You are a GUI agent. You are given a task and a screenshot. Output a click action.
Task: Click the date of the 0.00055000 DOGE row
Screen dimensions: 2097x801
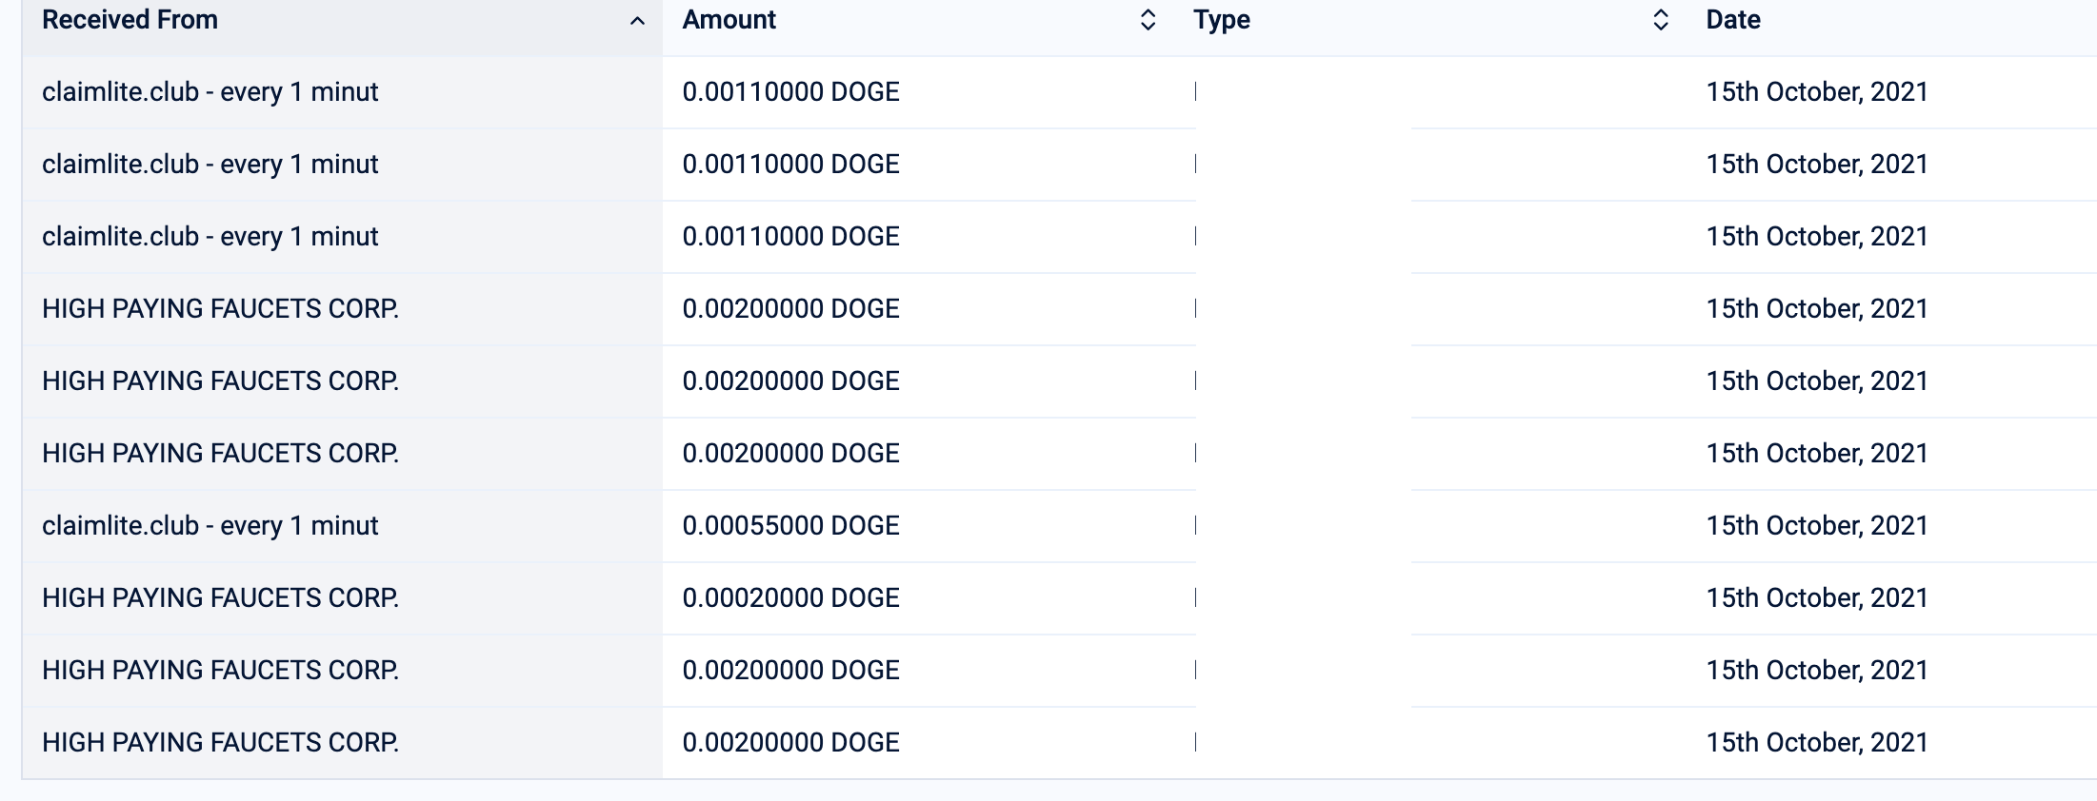click(1816, 525)
